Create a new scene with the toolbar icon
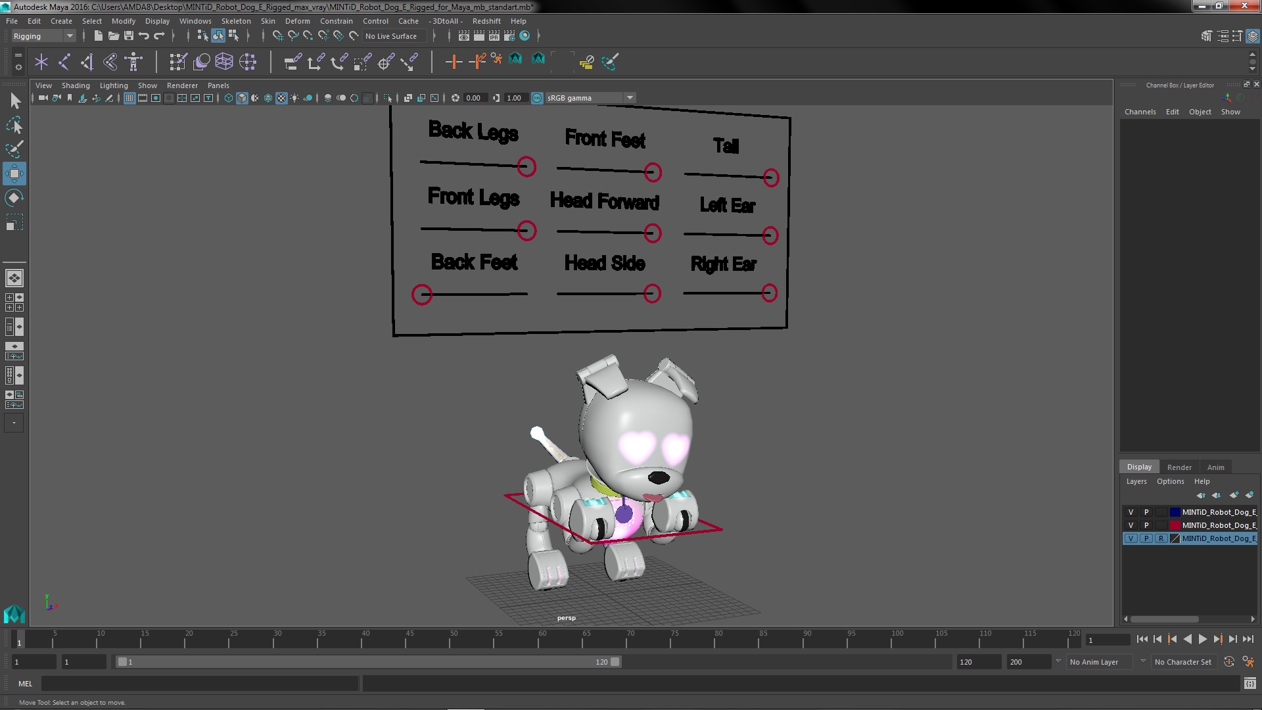1262x710 pixels. (98, 36)
